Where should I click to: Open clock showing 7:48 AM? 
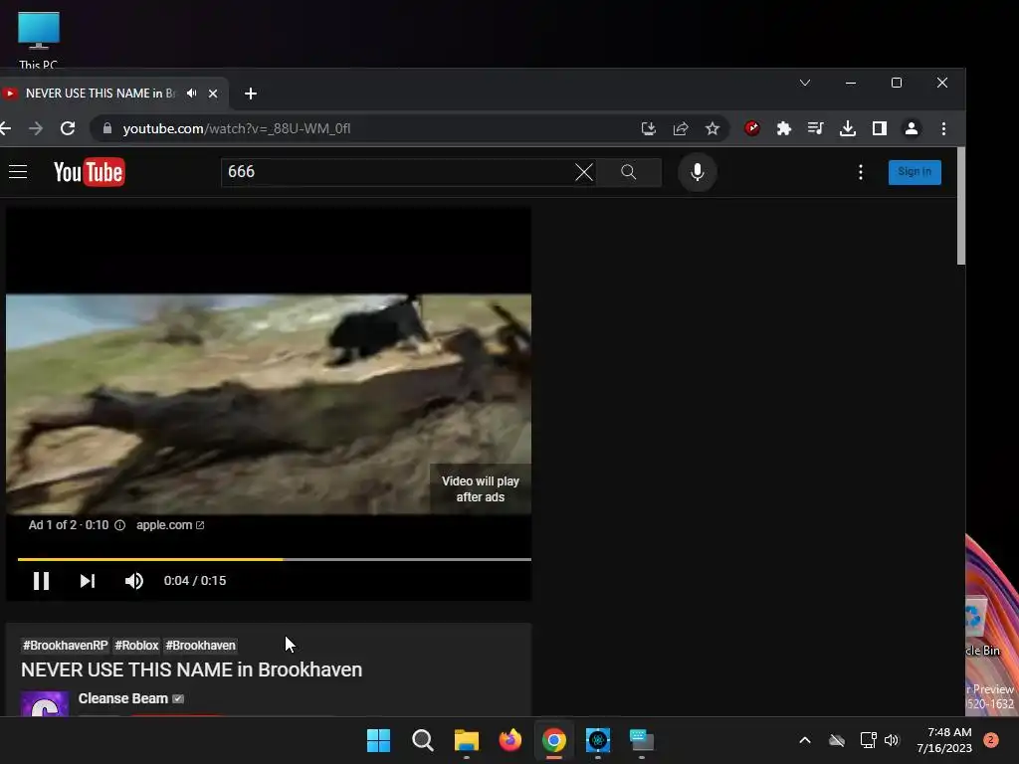coord(944,740)
